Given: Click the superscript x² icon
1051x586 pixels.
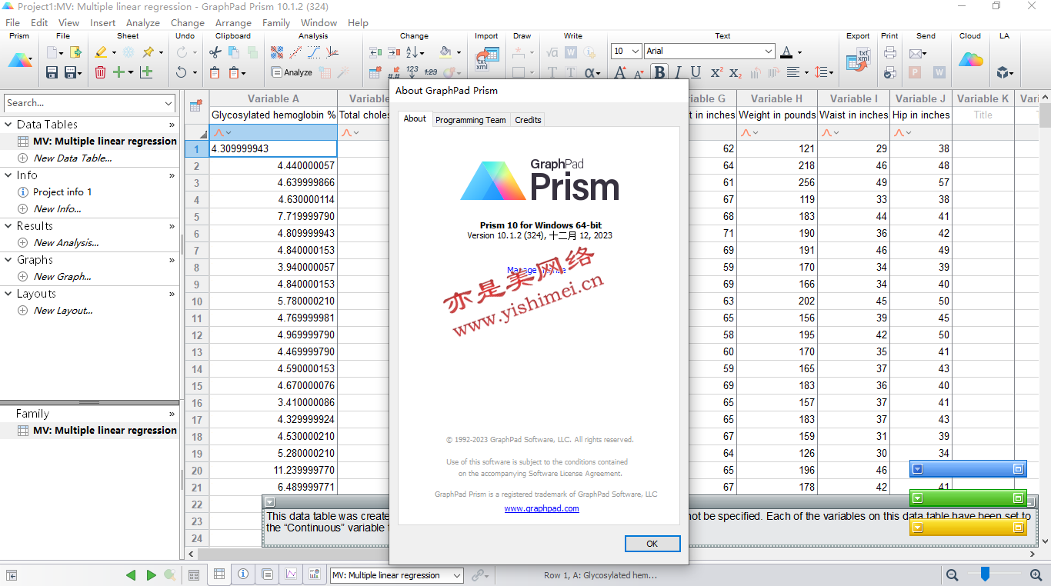Looking at the screenshot, I should click(716, 72).
